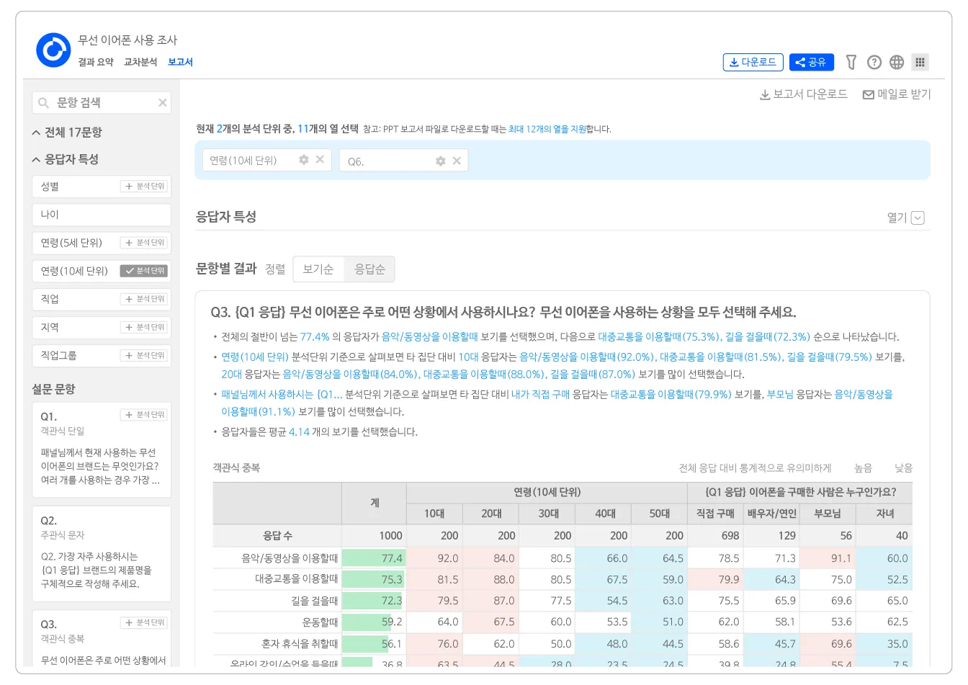Click the 무선 이어폰 사용 조사 title

click(127, 40)
